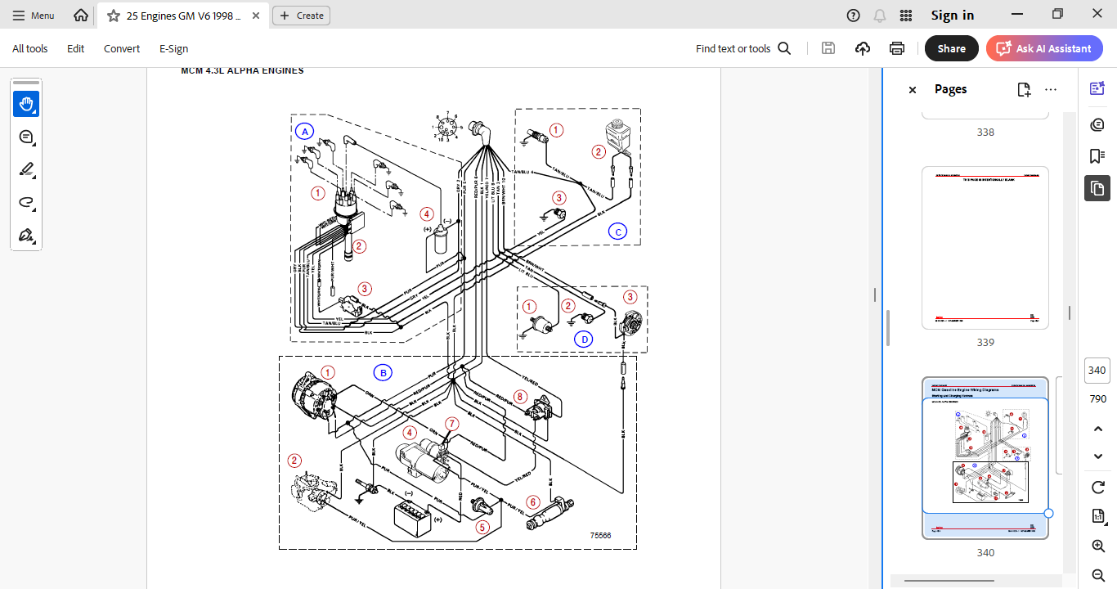Viewport: 1117px width, 589px height.
Task: Click the upload to cloud icon
Action: 863,48
